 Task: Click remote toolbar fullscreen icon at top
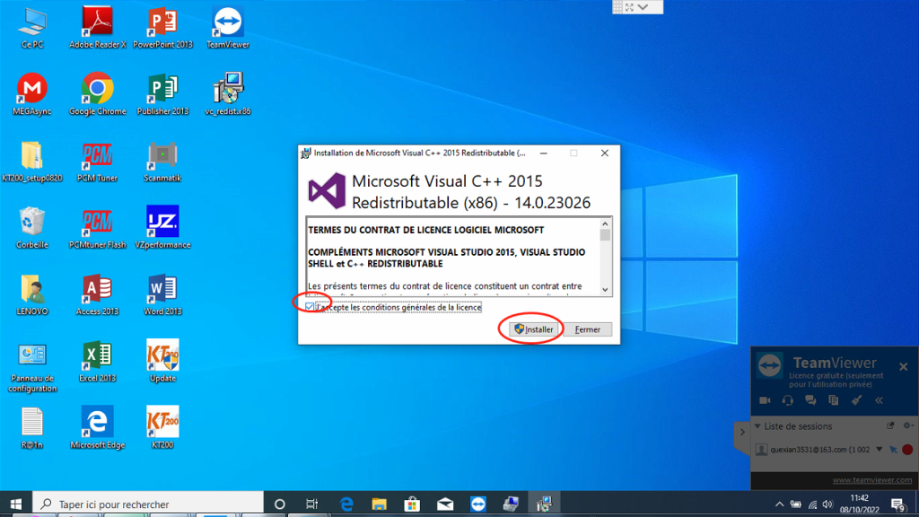click(x=629, y=7)
